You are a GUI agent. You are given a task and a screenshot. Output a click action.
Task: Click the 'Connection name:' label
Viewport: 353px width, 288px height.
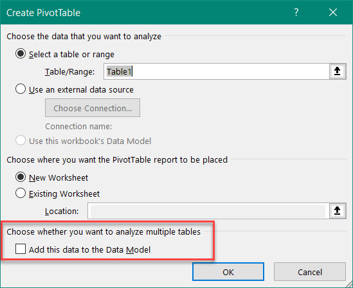point(78,127)
